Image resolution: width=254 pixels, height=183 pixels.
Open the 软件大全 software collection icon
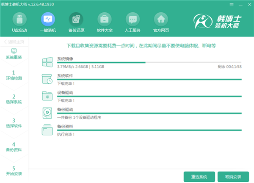pyautogui.click(x=105, y=19)
